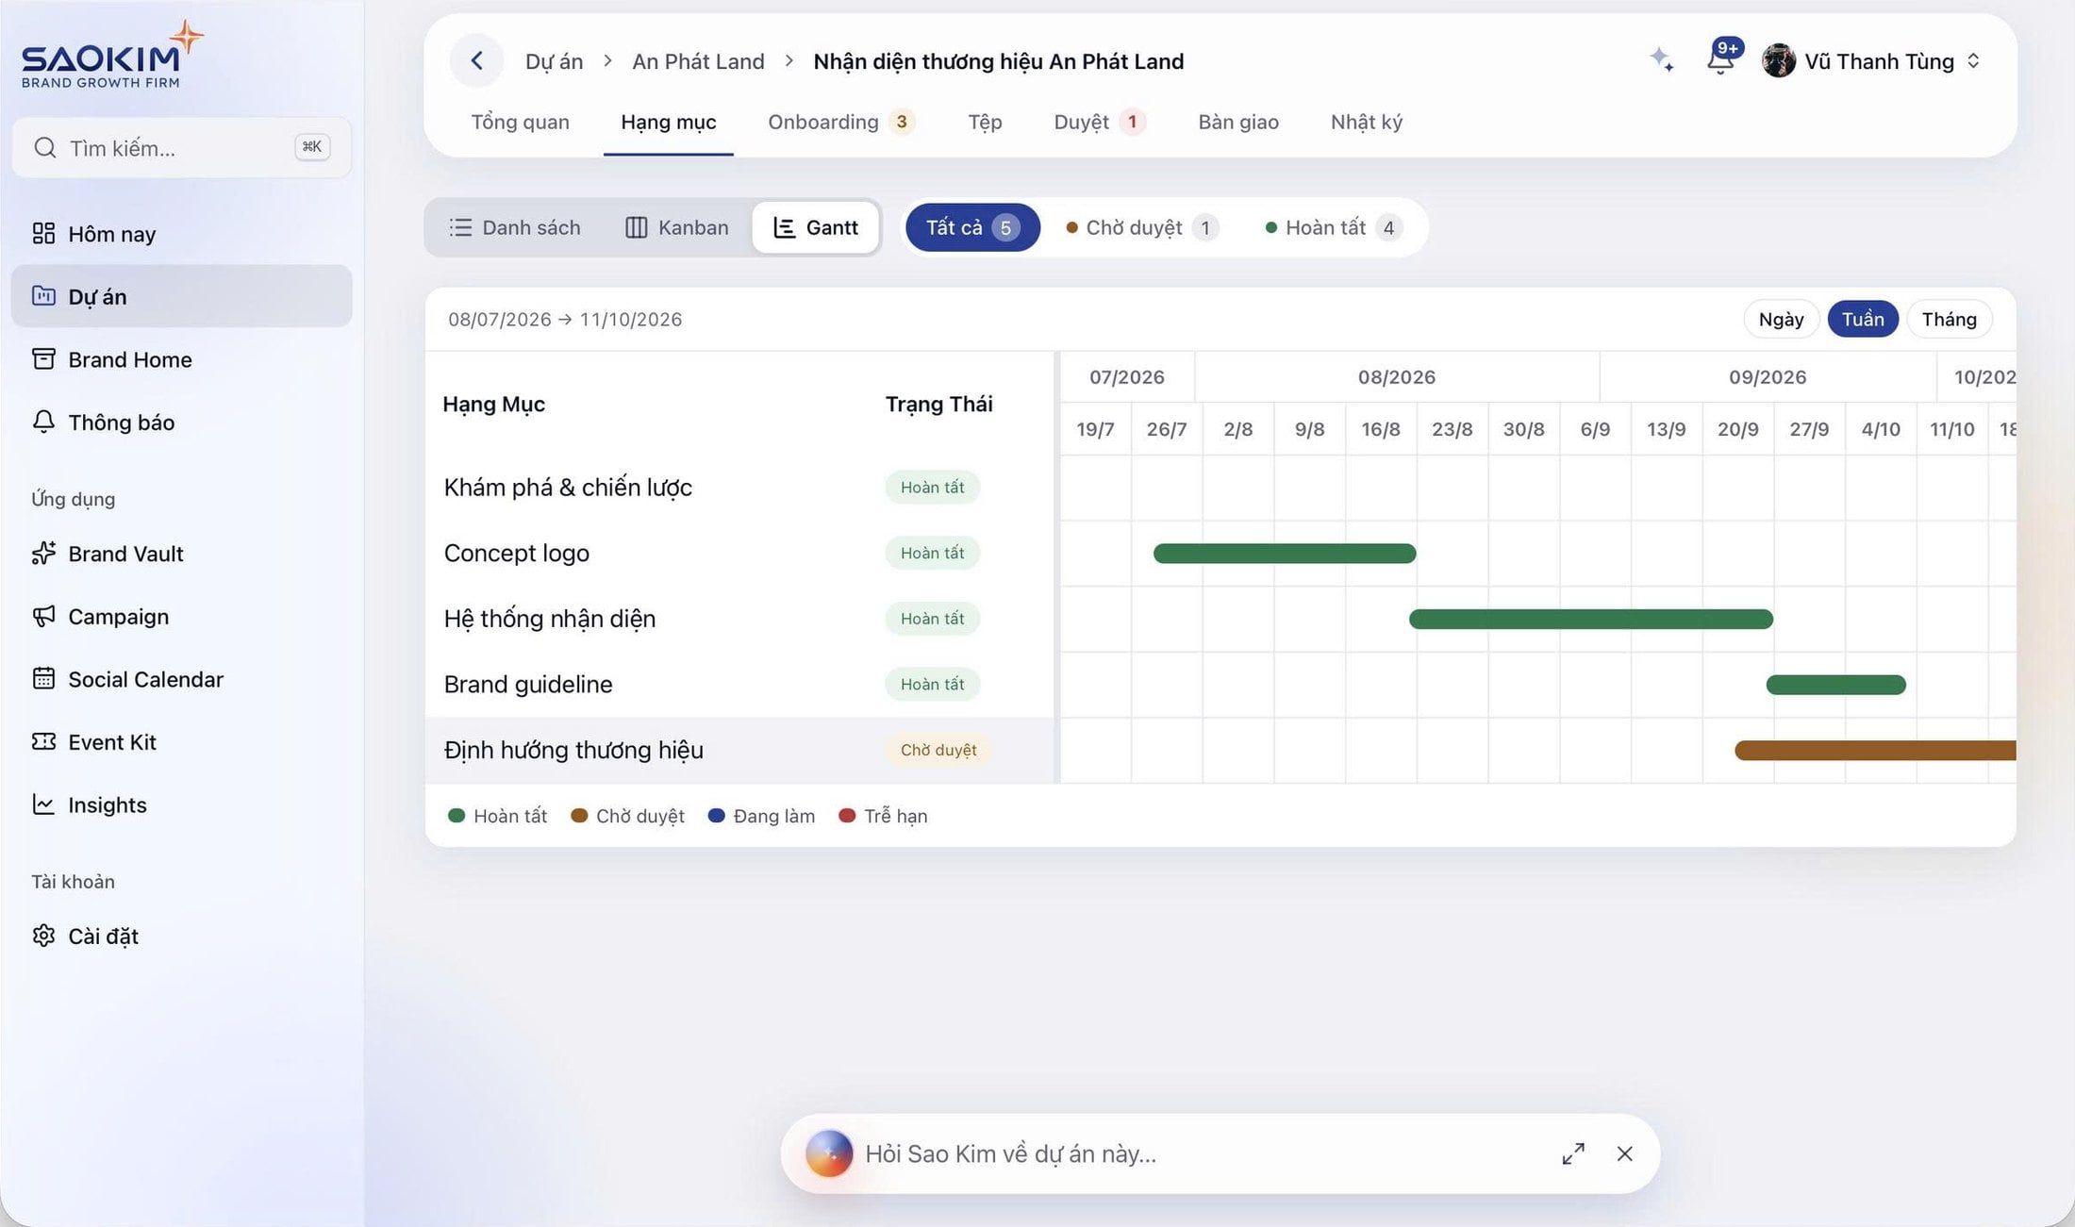Click Vũ Thanh Tùng avatar photo
2075x1227 pixels.
point(1779,61)
